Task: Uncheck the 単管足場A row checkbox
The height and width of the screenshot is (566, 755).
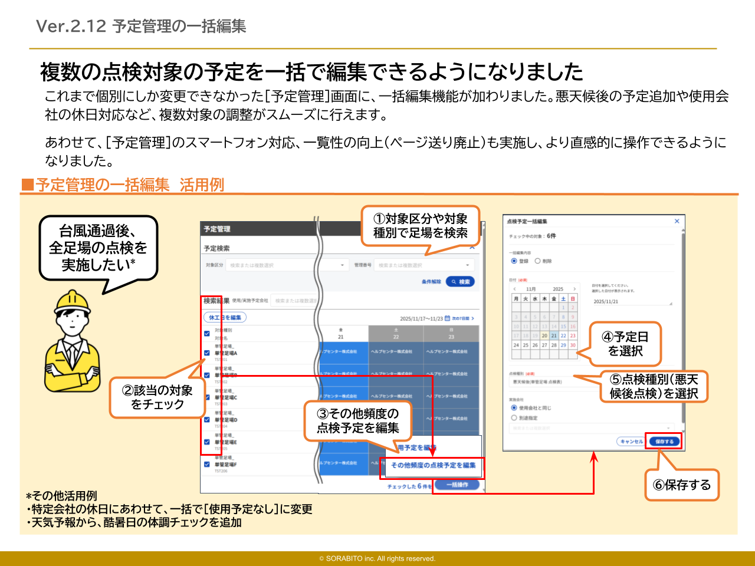Action: pos(206,353)
